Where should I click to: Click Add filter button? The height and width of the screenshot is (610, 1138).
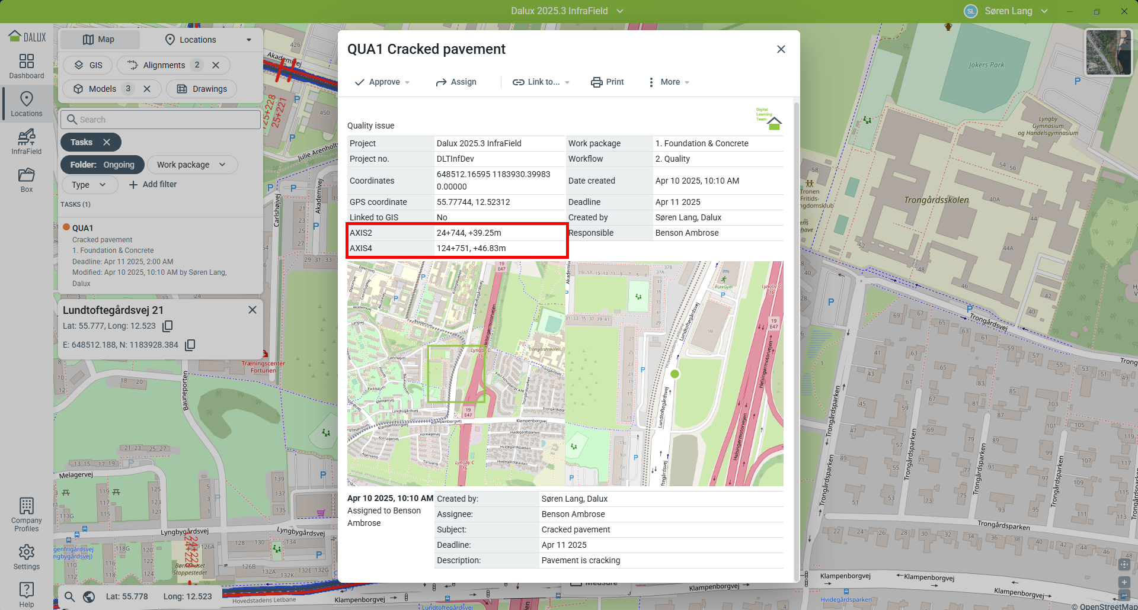point(153,185)
